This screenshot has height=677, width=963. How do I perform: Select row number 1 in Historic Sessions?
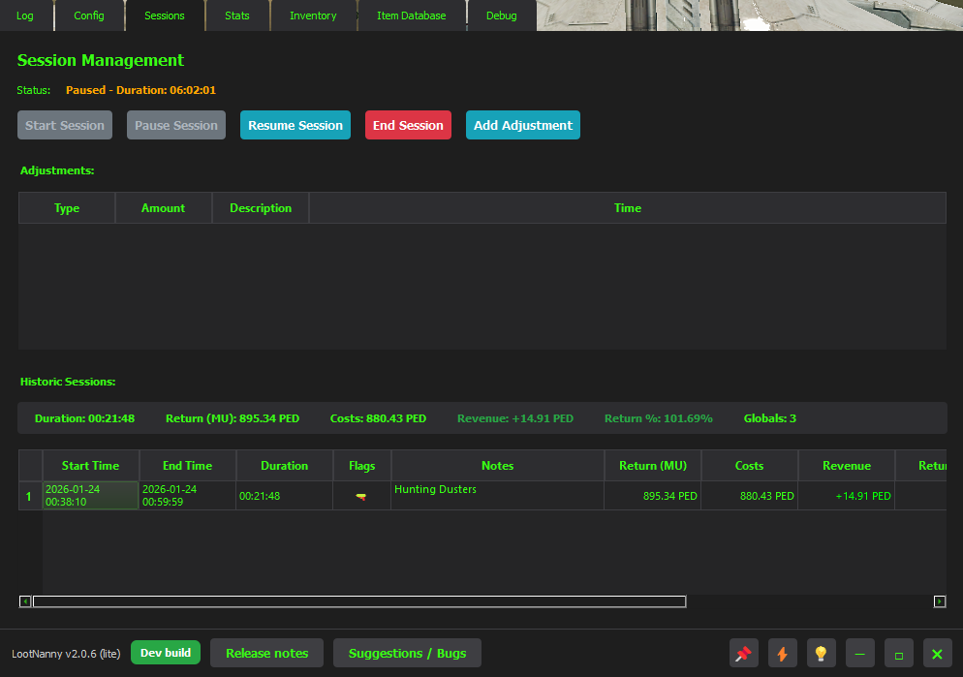pos(29,496)
